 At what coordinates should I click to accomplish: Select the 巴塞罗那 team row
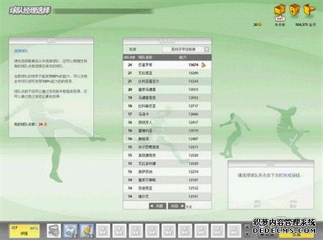pos(167,65)
